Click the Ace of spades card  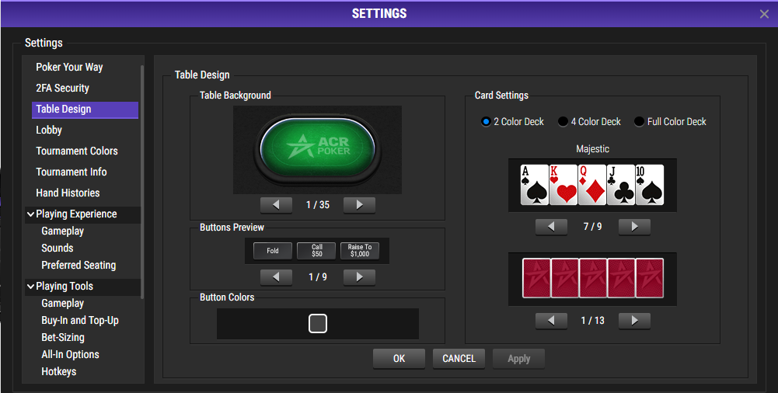(x=535, y=185)
